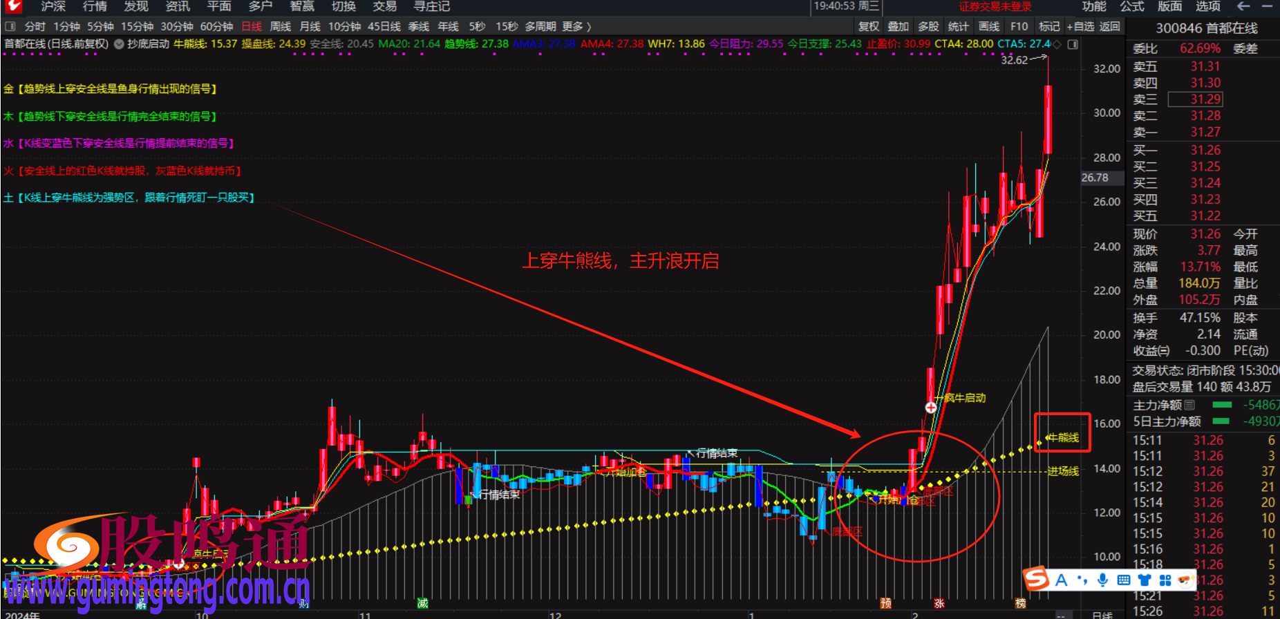Toggle the right side panel icon
This screenshot has height=619, width=1280.
pyautogui.click(x=1073, y=44)
